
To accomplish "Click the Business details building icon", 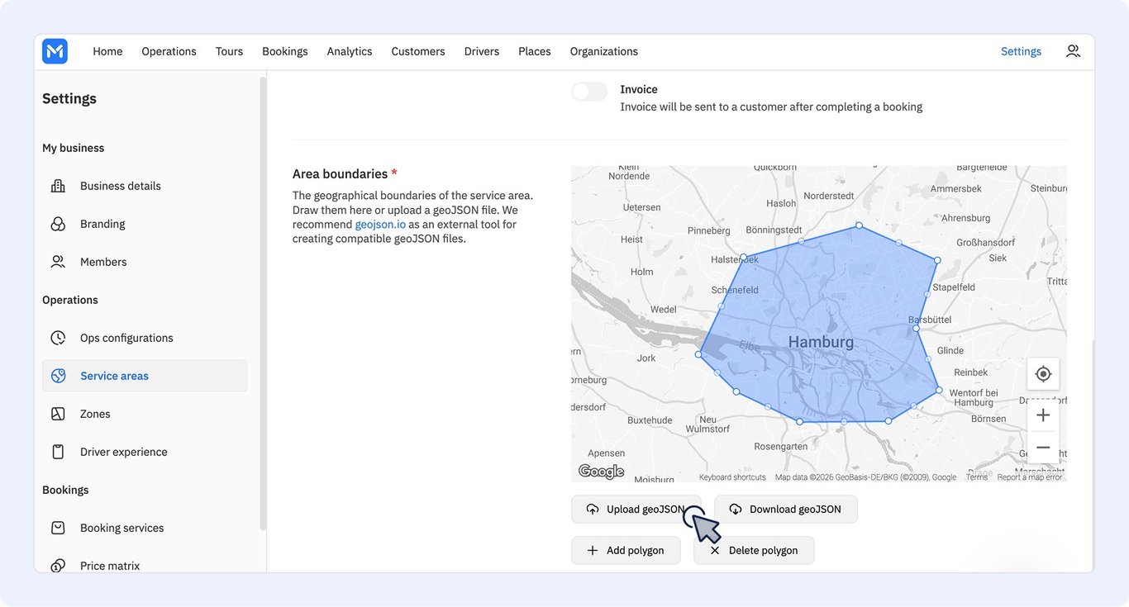I will 58,186.
